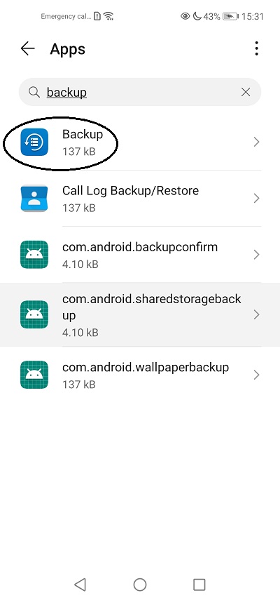Image resolution: width=280 pixels, height=600 pixels.
Task: Open the three-dot overflow menu
Action: 257,48
